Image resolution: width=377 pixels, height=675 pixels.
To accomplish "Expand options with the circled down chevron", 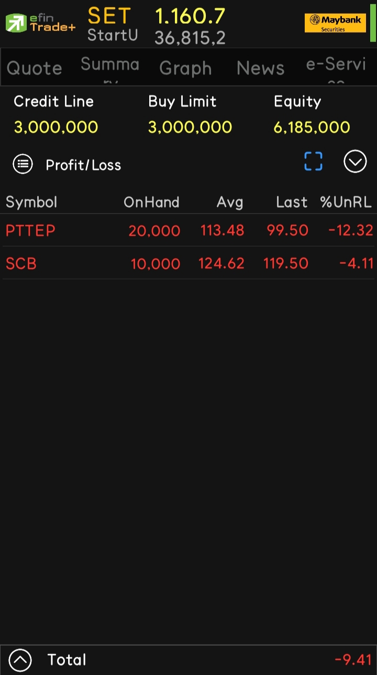I will pyautogui.click(x=355, y=162).
